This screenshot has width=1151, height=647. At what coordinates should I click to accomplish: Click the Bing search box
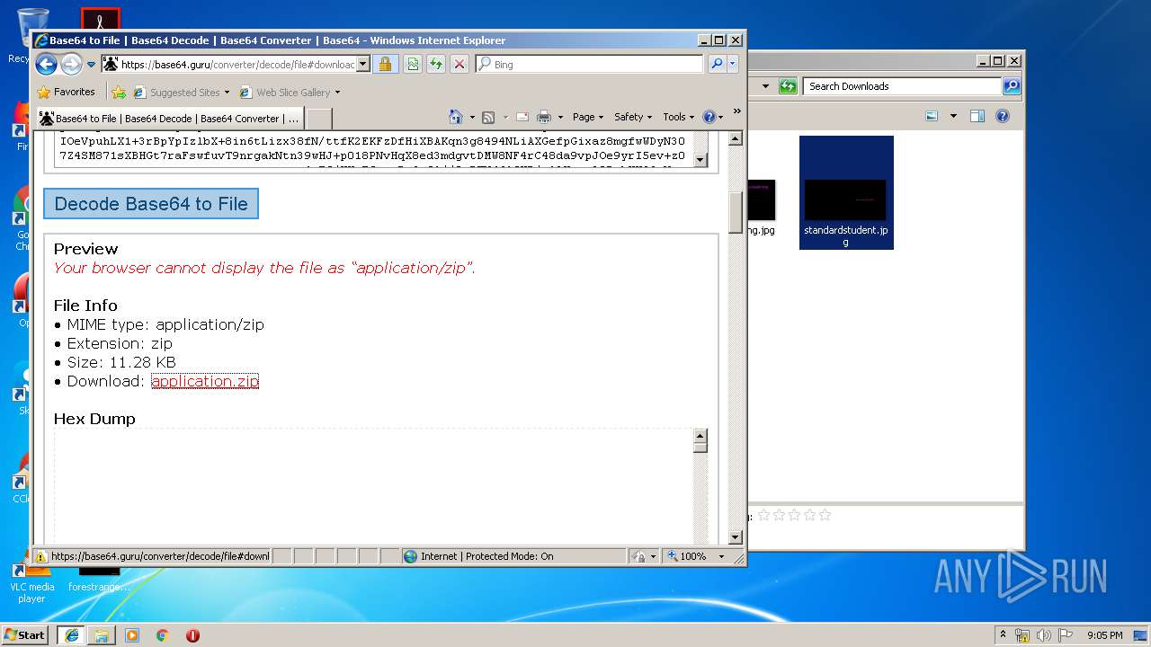[x=589, y=64]
